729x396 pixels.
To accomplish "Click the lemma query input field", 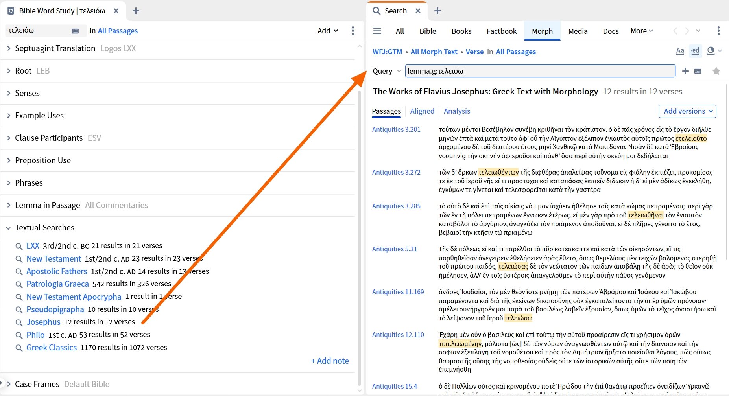I will point(540,71).
